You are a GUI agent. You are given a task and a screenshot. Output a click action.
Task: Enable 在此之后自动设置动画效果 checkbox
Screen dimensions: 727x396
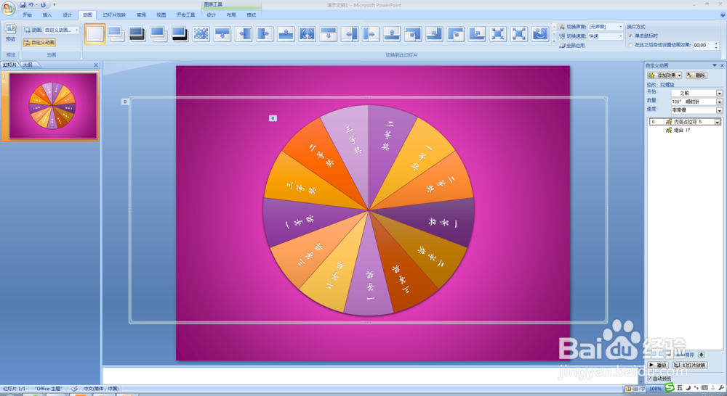tap(630, 45)
